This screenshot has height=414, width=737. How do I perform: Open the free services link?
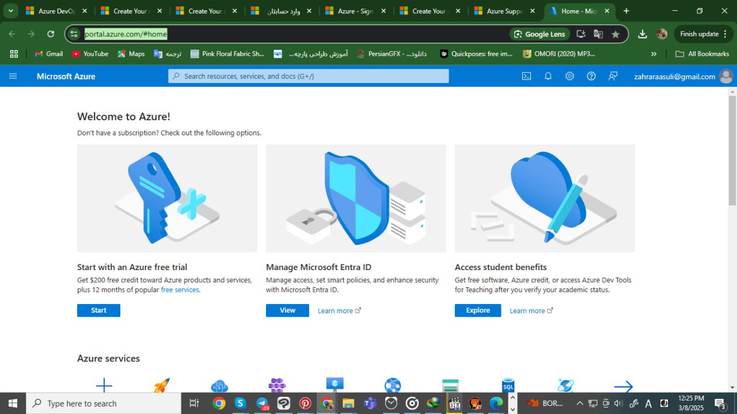tap(180, 290)
